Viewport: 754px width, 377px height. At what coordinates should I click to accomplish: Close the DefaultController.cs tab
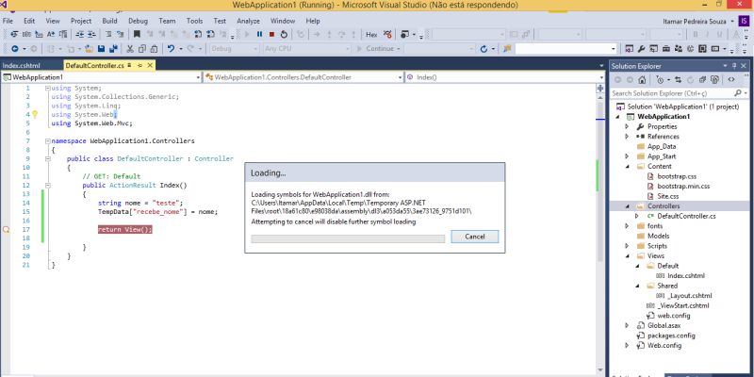click(150, 65)
